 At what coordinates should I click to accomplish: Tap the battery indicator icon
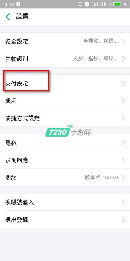click(x=117, y=4)
